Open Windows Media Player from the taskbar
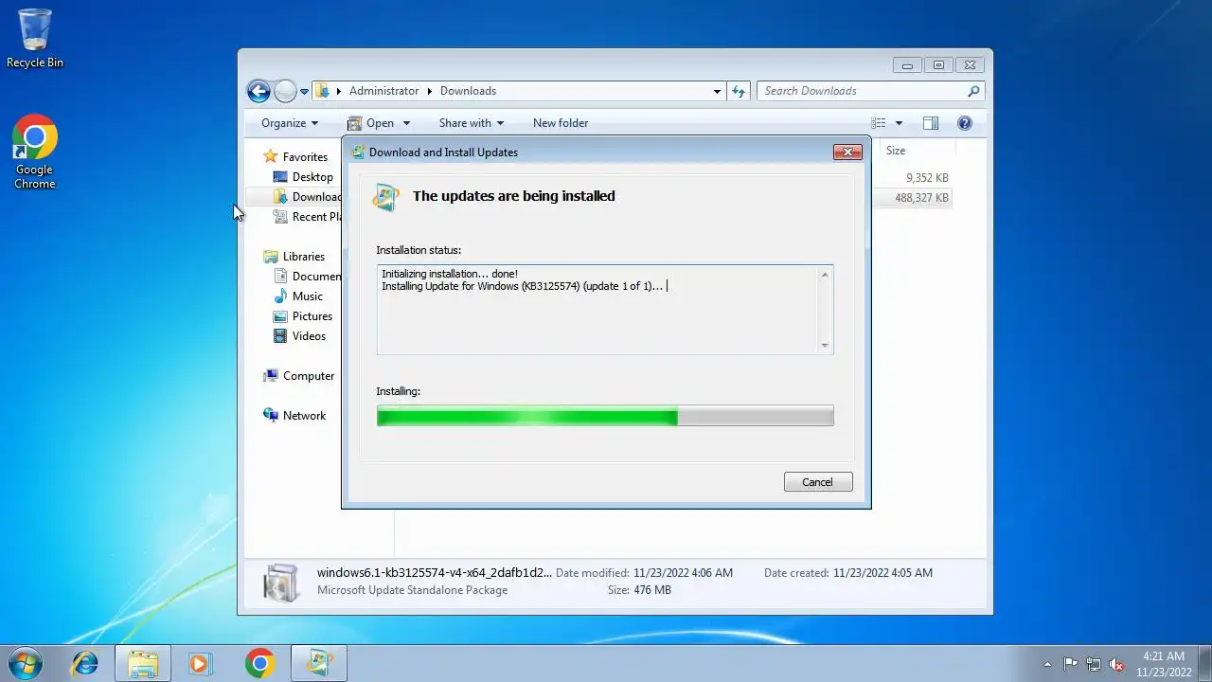 pyautogui.click(x=200, y=663)
